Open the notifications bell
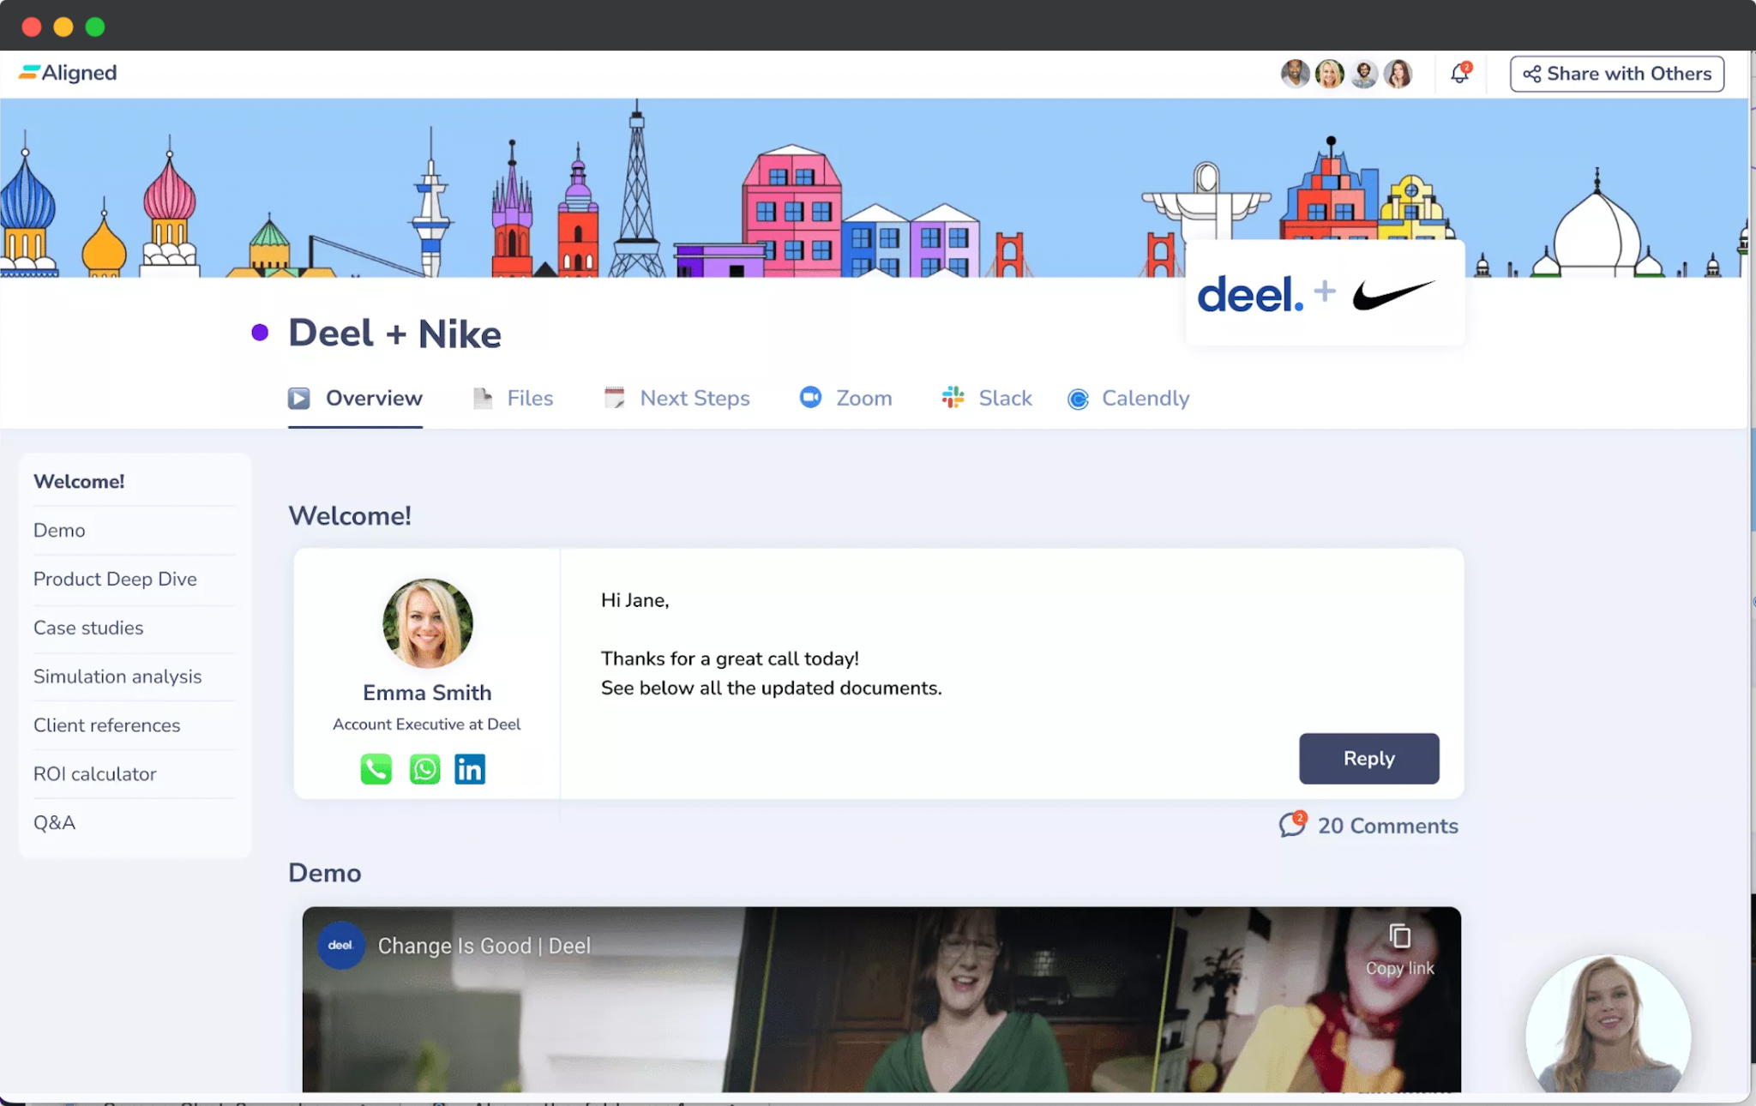The width and height of the screenshot is (1756, 1106). point(1458,74)
